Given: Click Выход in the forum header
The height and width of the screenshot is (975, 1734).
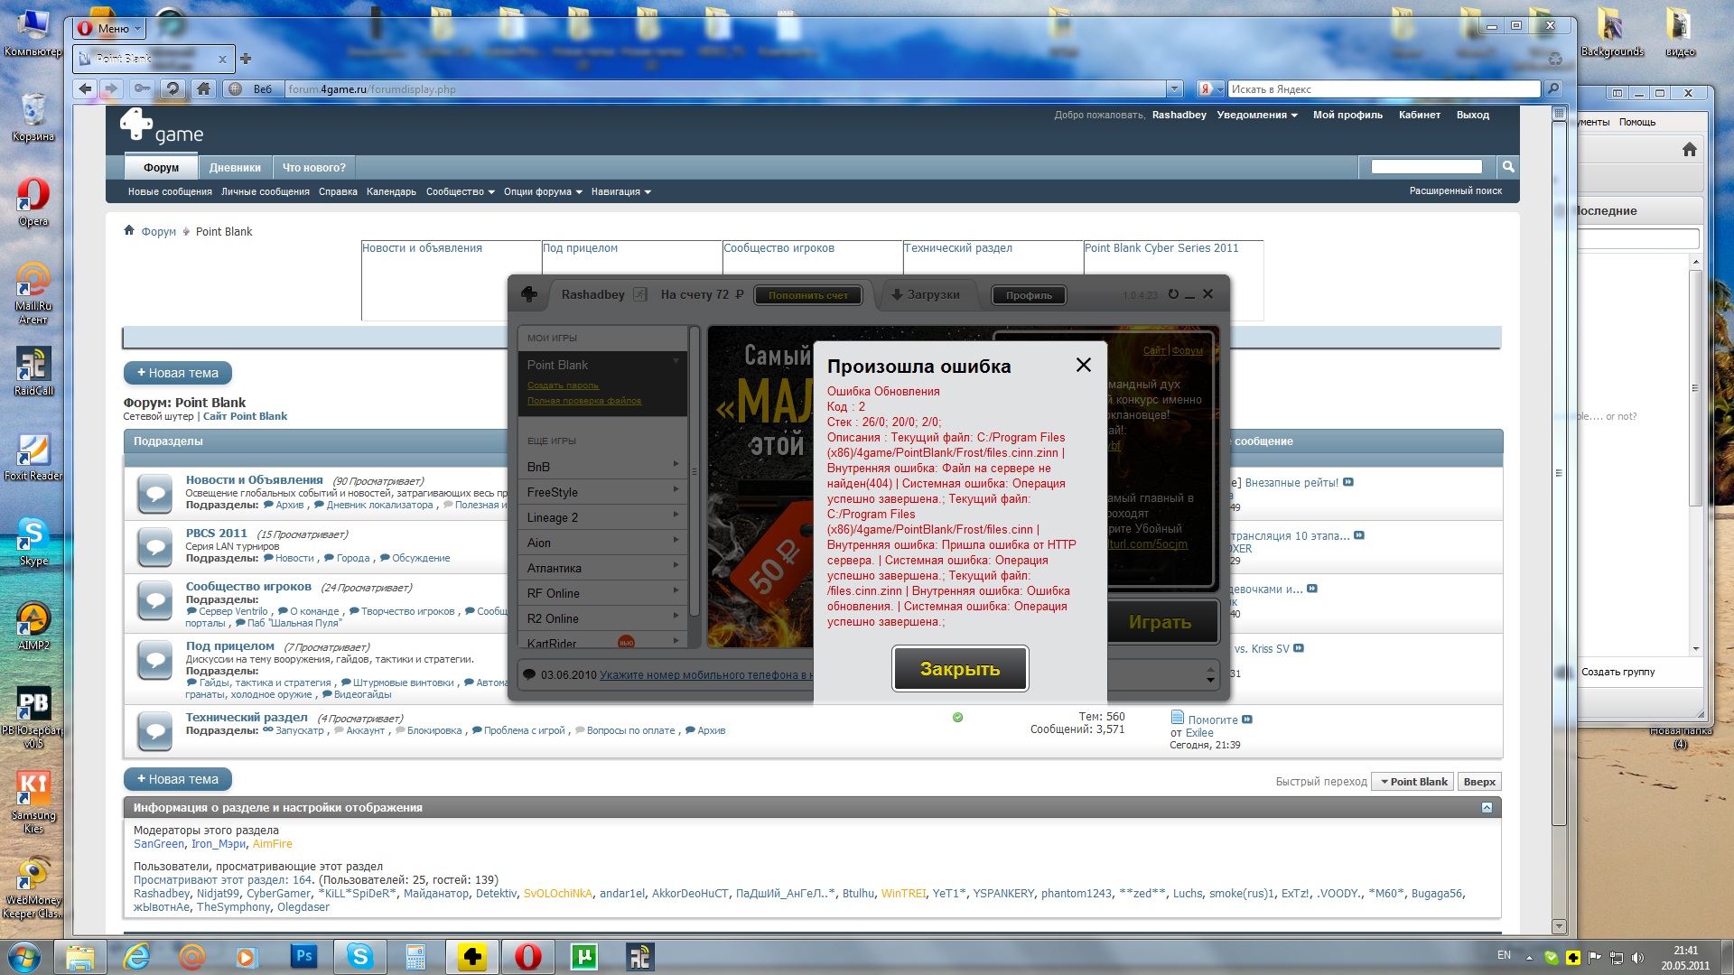Looking at the screenshot, I should pos(1472,115).
